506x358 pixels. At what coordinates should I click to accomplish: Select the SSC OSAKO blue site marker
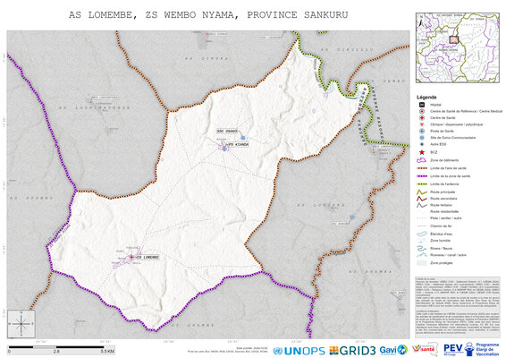243,138
